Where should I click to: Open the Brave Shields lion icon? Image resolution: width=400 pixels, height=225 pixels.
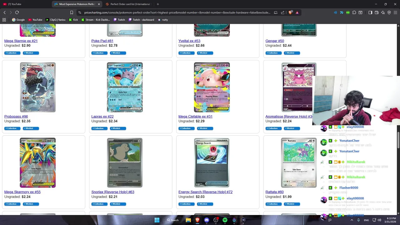point(290,12)
